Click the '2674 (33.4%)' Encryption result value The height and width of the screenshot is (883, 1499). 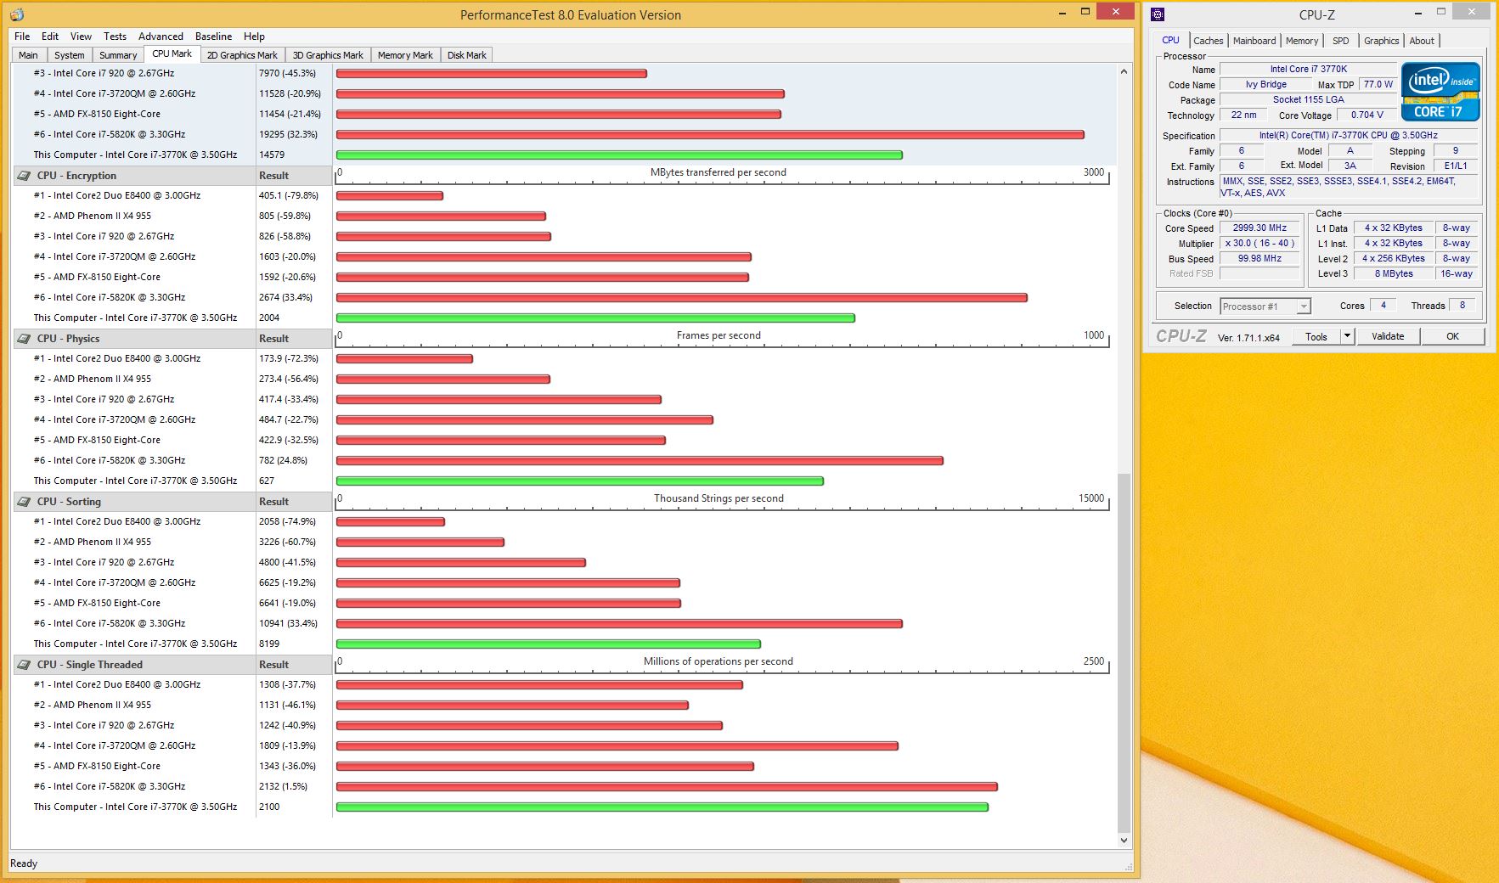click(x=285, y=298)
